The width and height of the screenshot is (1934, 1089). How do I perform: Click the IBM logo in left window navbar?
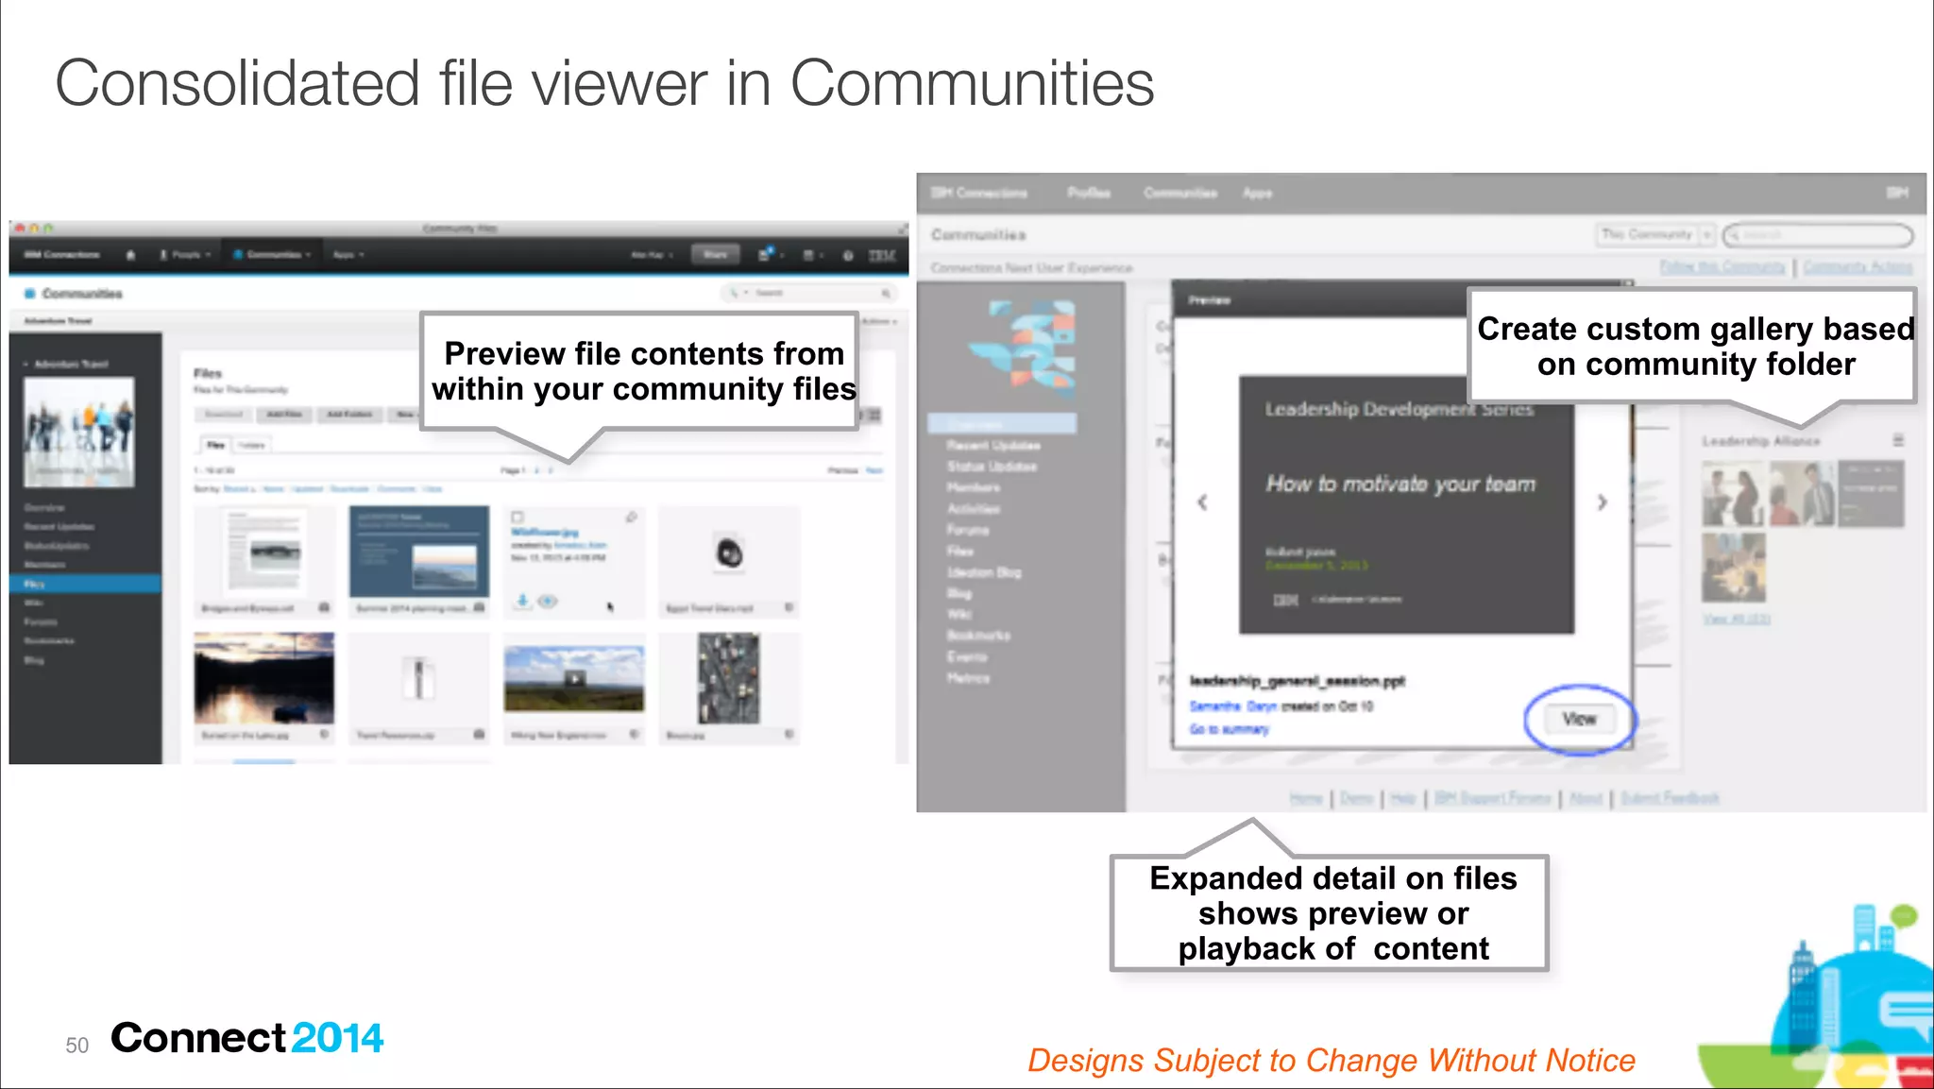(882, 255)
